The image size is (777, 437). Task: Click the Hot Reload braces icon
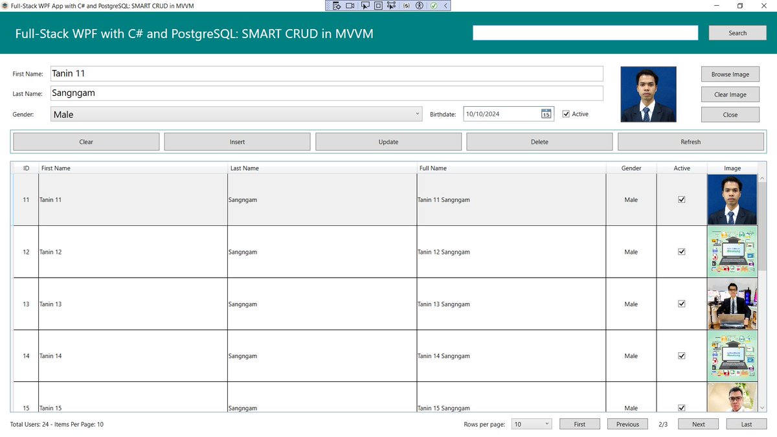pos(406,5)
